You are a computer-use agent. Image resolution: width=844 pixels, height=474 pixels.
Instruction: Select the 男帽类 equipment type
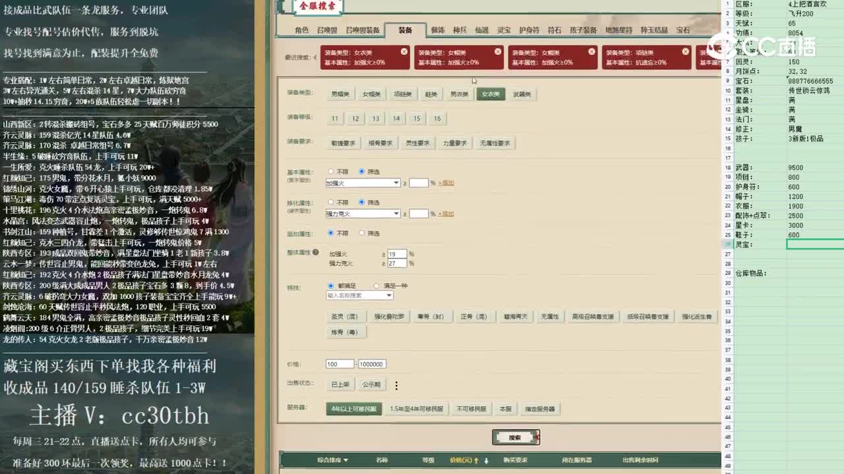pyautogui.click(x=340, y=94)
